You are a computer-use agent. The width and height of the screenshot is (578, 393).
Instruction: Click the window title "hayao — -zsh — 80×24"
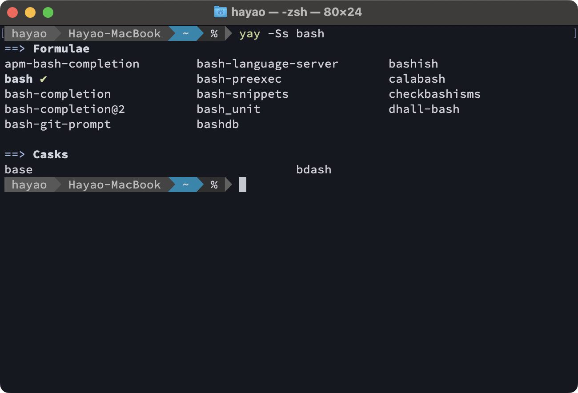pyautogui.click(x=297, y=12)
